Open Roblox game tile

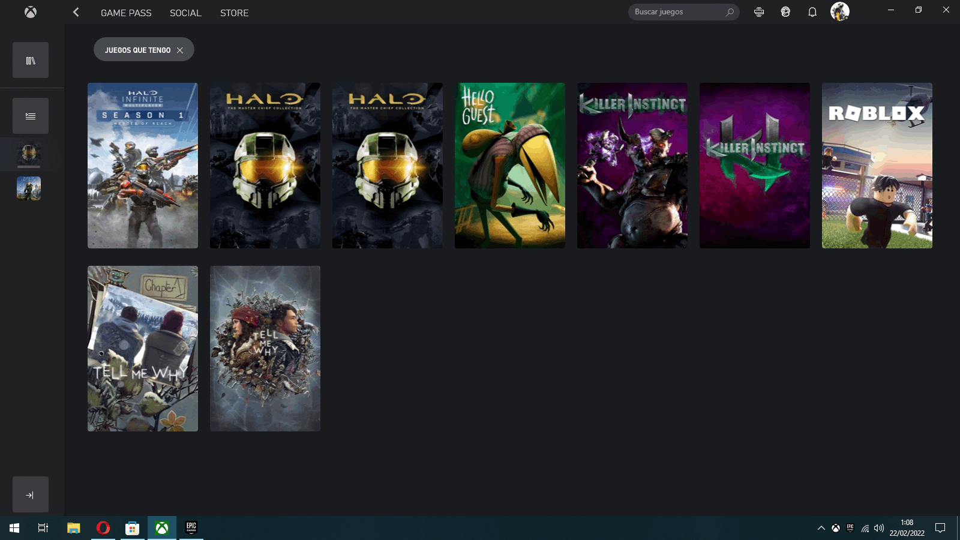877,166
